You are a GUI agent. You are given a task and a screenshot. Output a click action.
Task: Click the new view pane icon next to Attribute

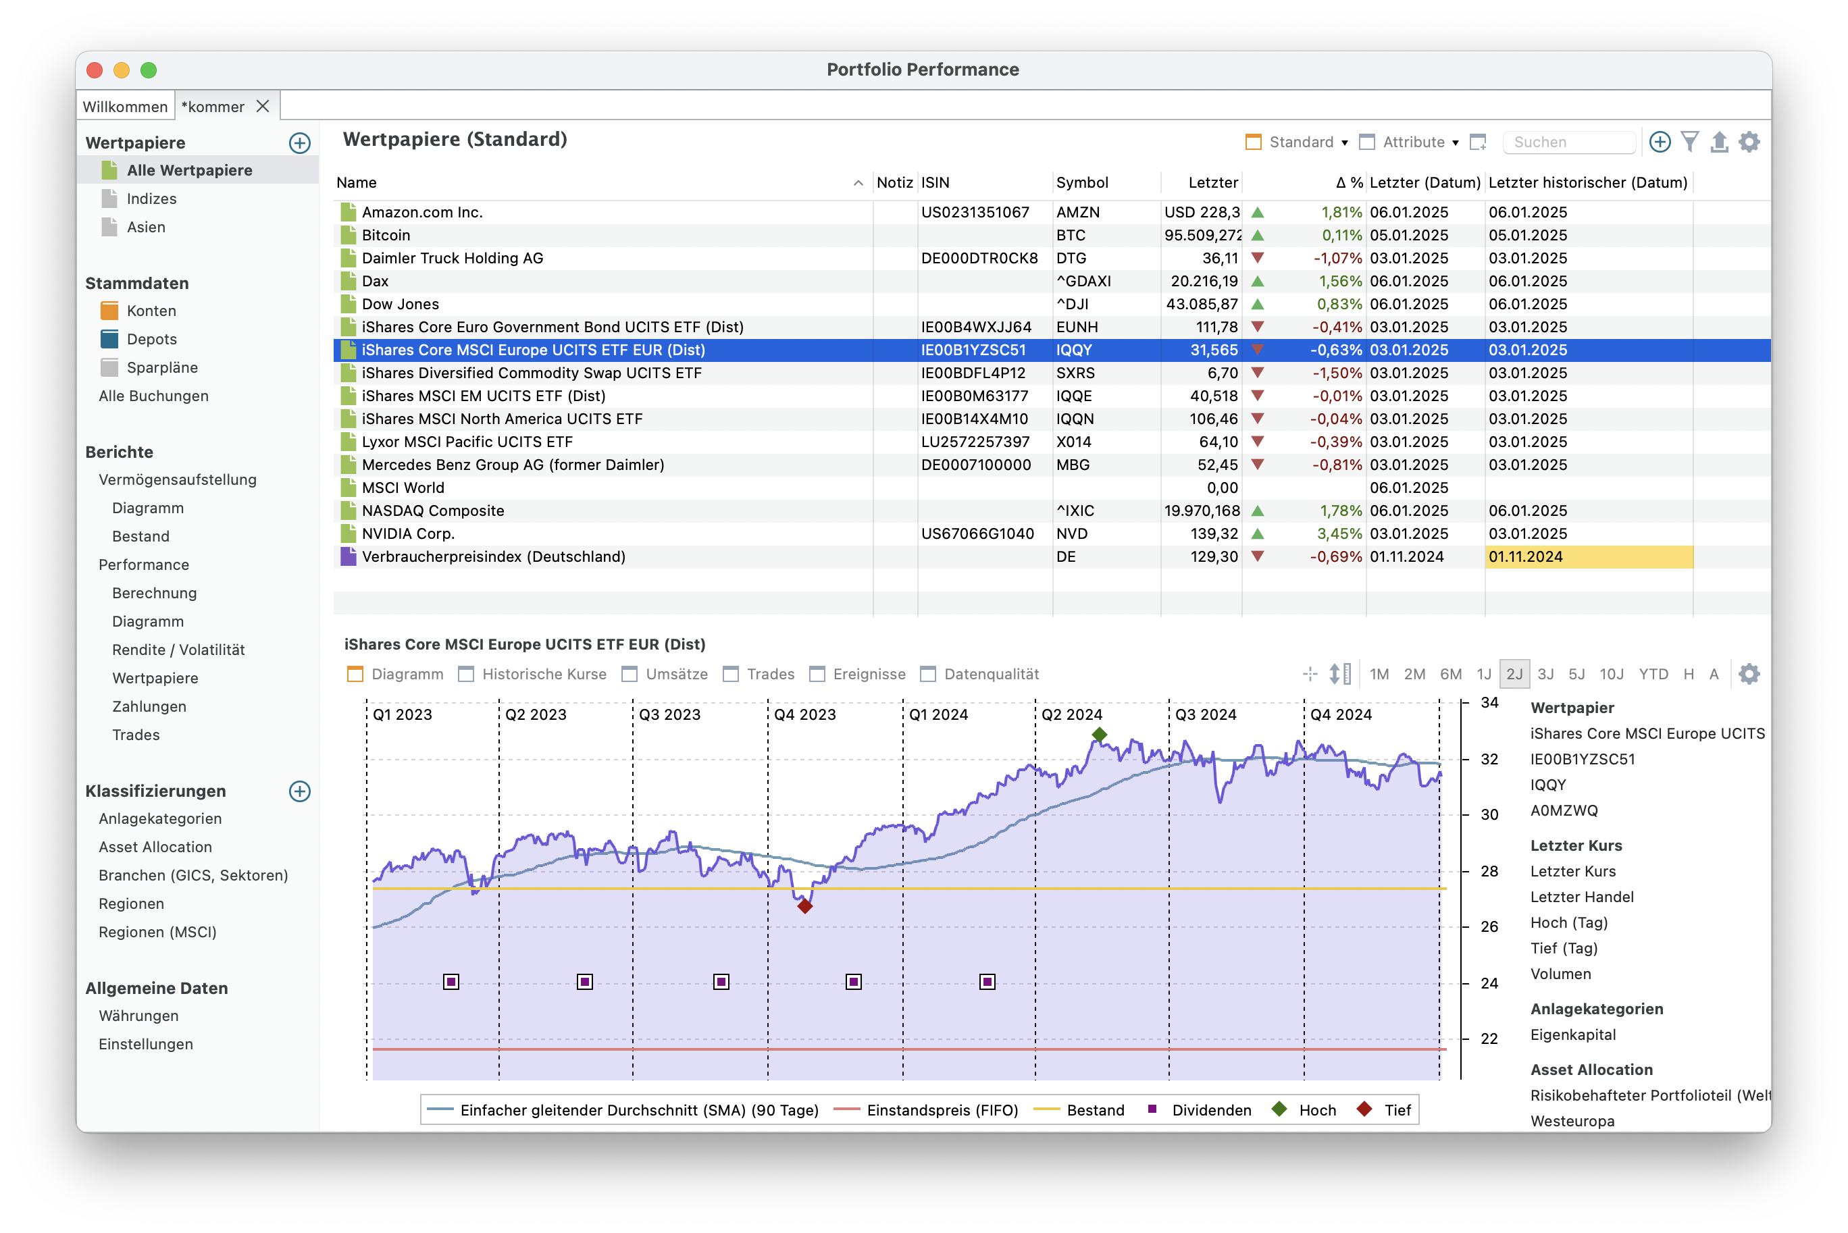click(x=1479, y=142)
